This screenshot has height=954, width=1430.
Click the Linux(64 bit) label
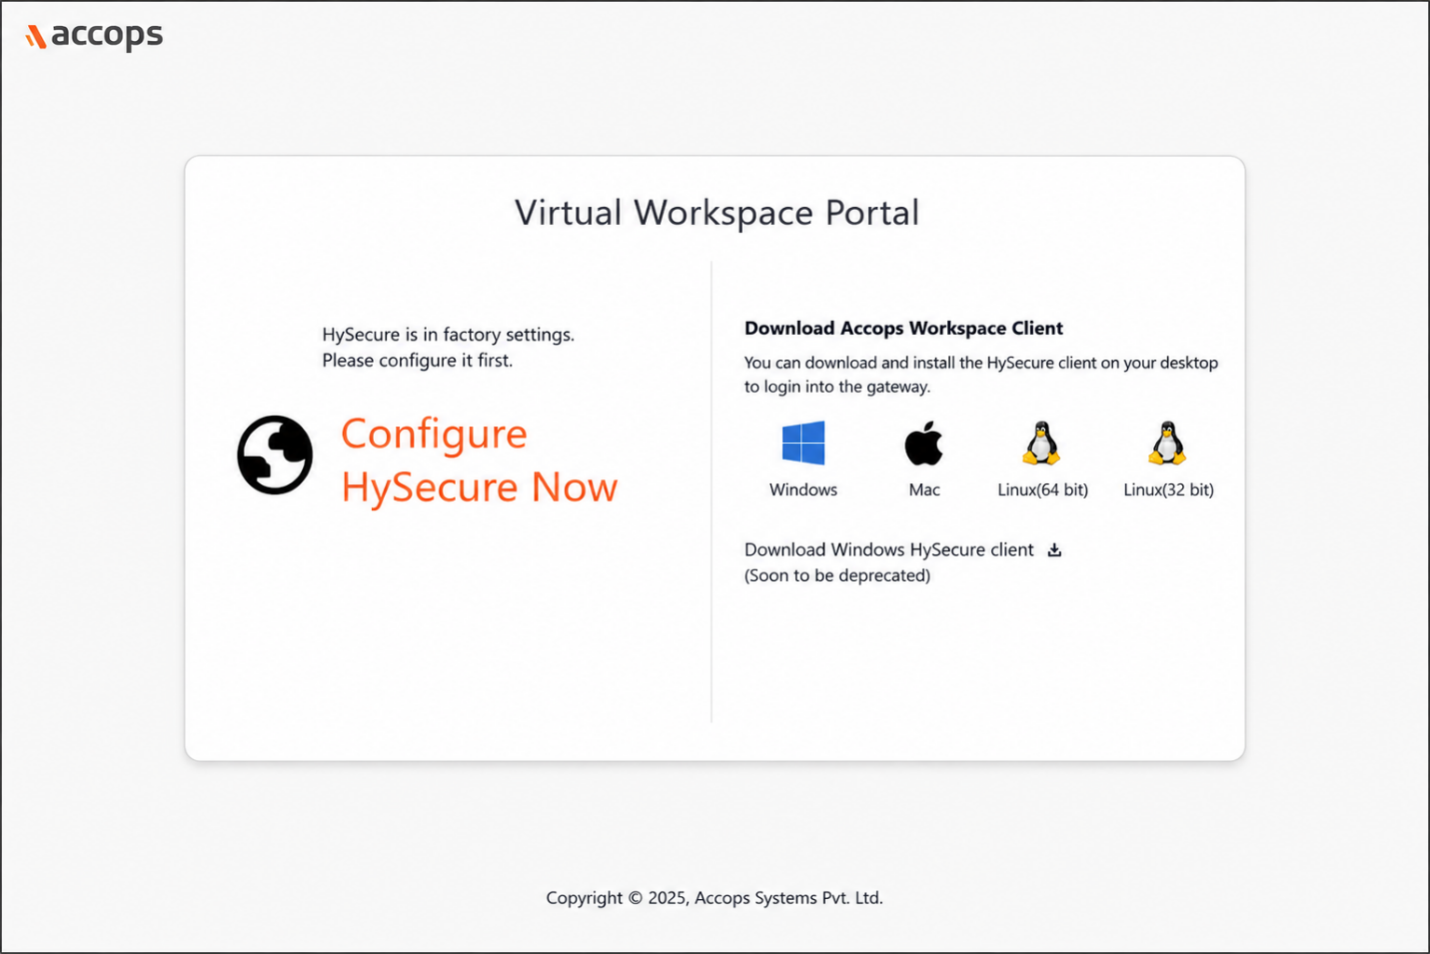(1042, 489)
